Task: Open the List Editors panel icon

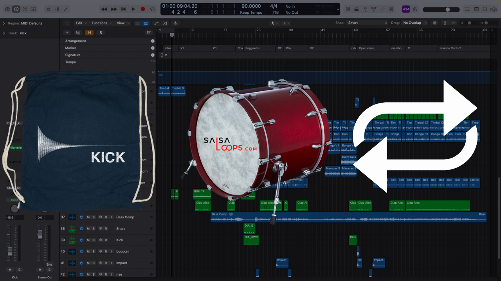Action: click(x=468, y=9)
